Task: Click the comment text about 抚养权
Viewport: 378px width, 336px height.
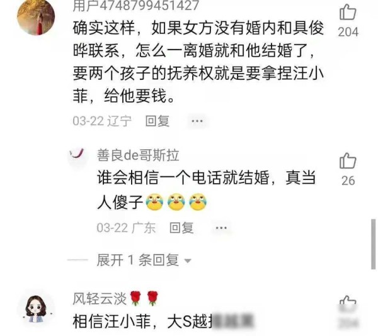Action: tap(198, 62)
